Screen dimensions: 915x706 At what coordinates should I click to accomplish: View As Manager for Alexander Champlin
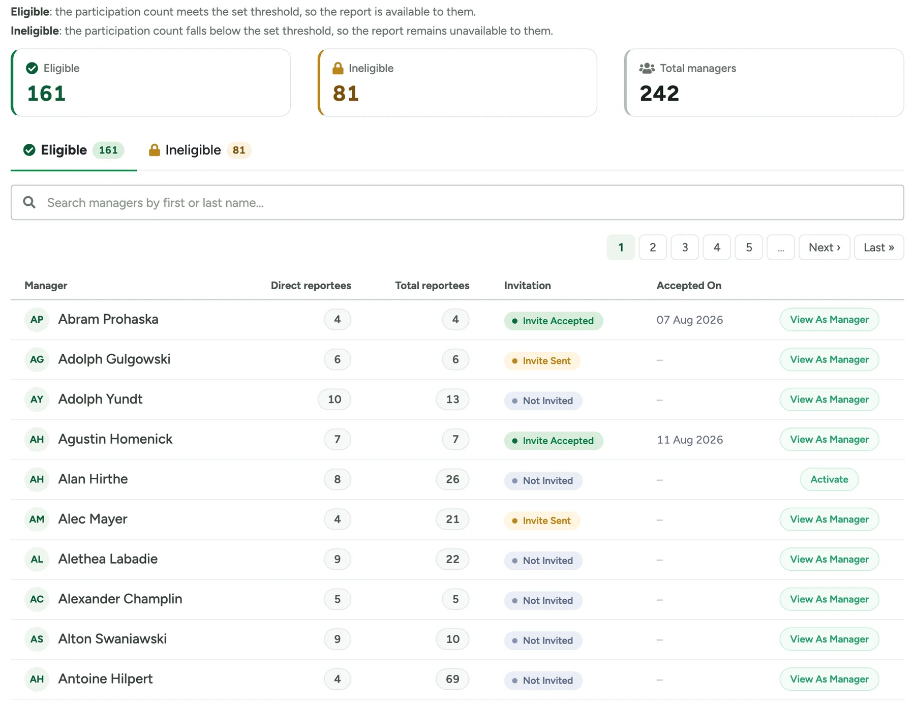point(829,599)
